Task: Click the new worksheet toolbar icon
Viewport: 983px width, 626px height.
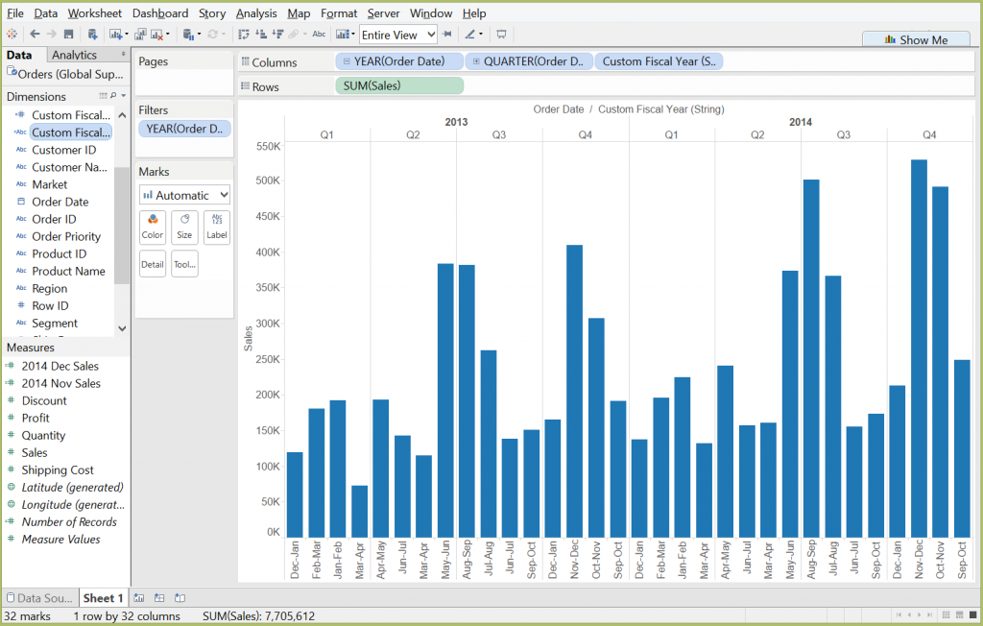Action: click(x=116, y=35)
